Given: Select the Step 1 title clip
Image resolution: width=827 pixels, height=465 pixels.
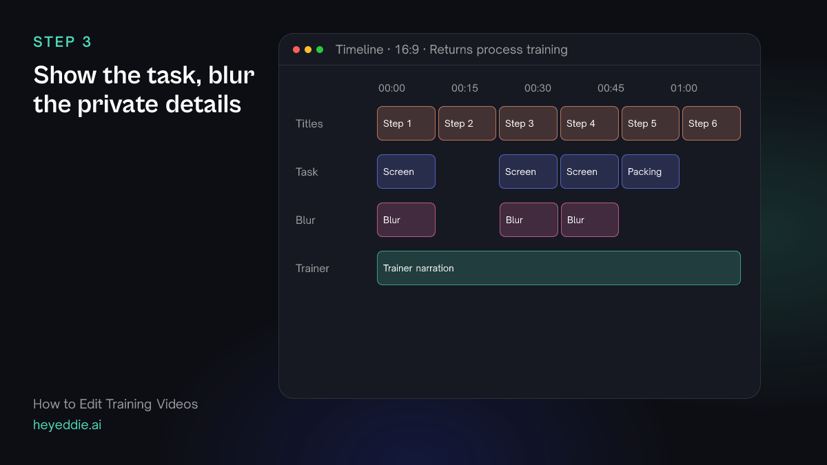Looking at the screenshot, I should 406,123.
